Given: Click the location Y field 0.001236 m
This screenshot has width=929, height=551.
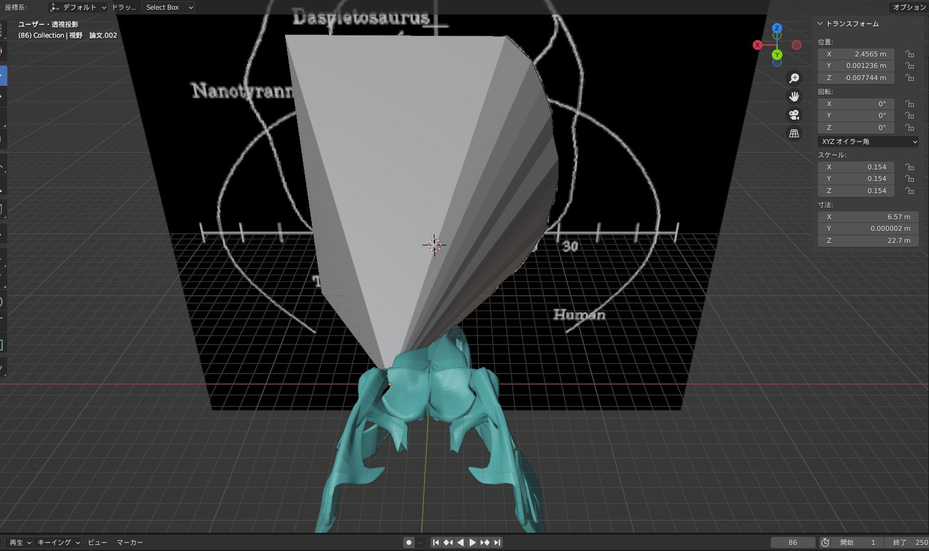Looking at the screenshot, I should (x=855, y=66).
